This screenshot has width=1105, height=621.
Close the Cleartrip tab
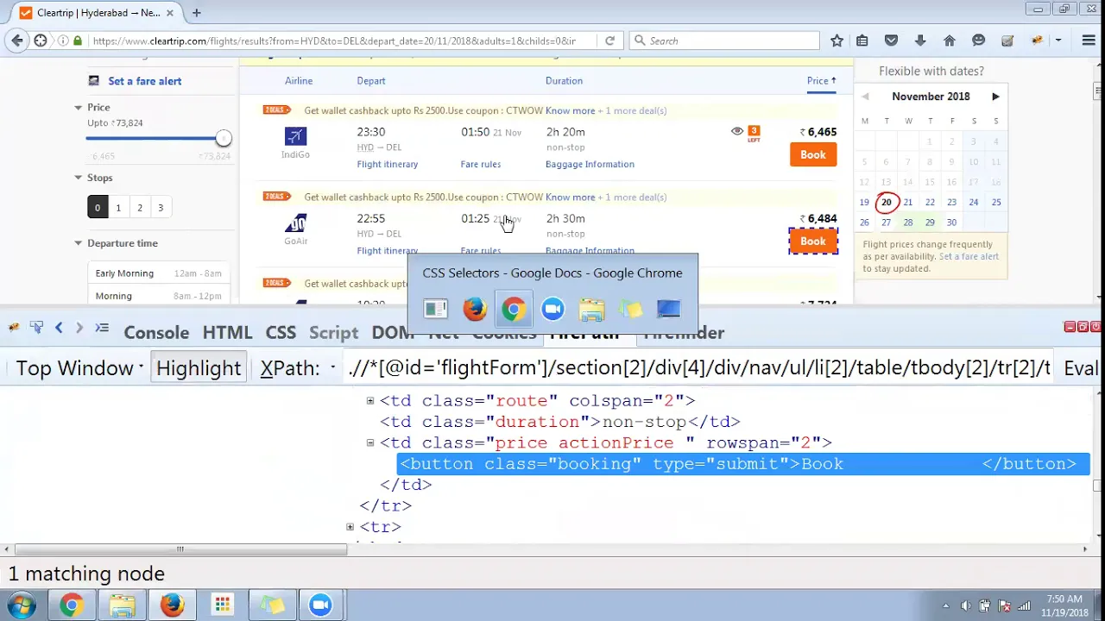[x=170, y=13]
